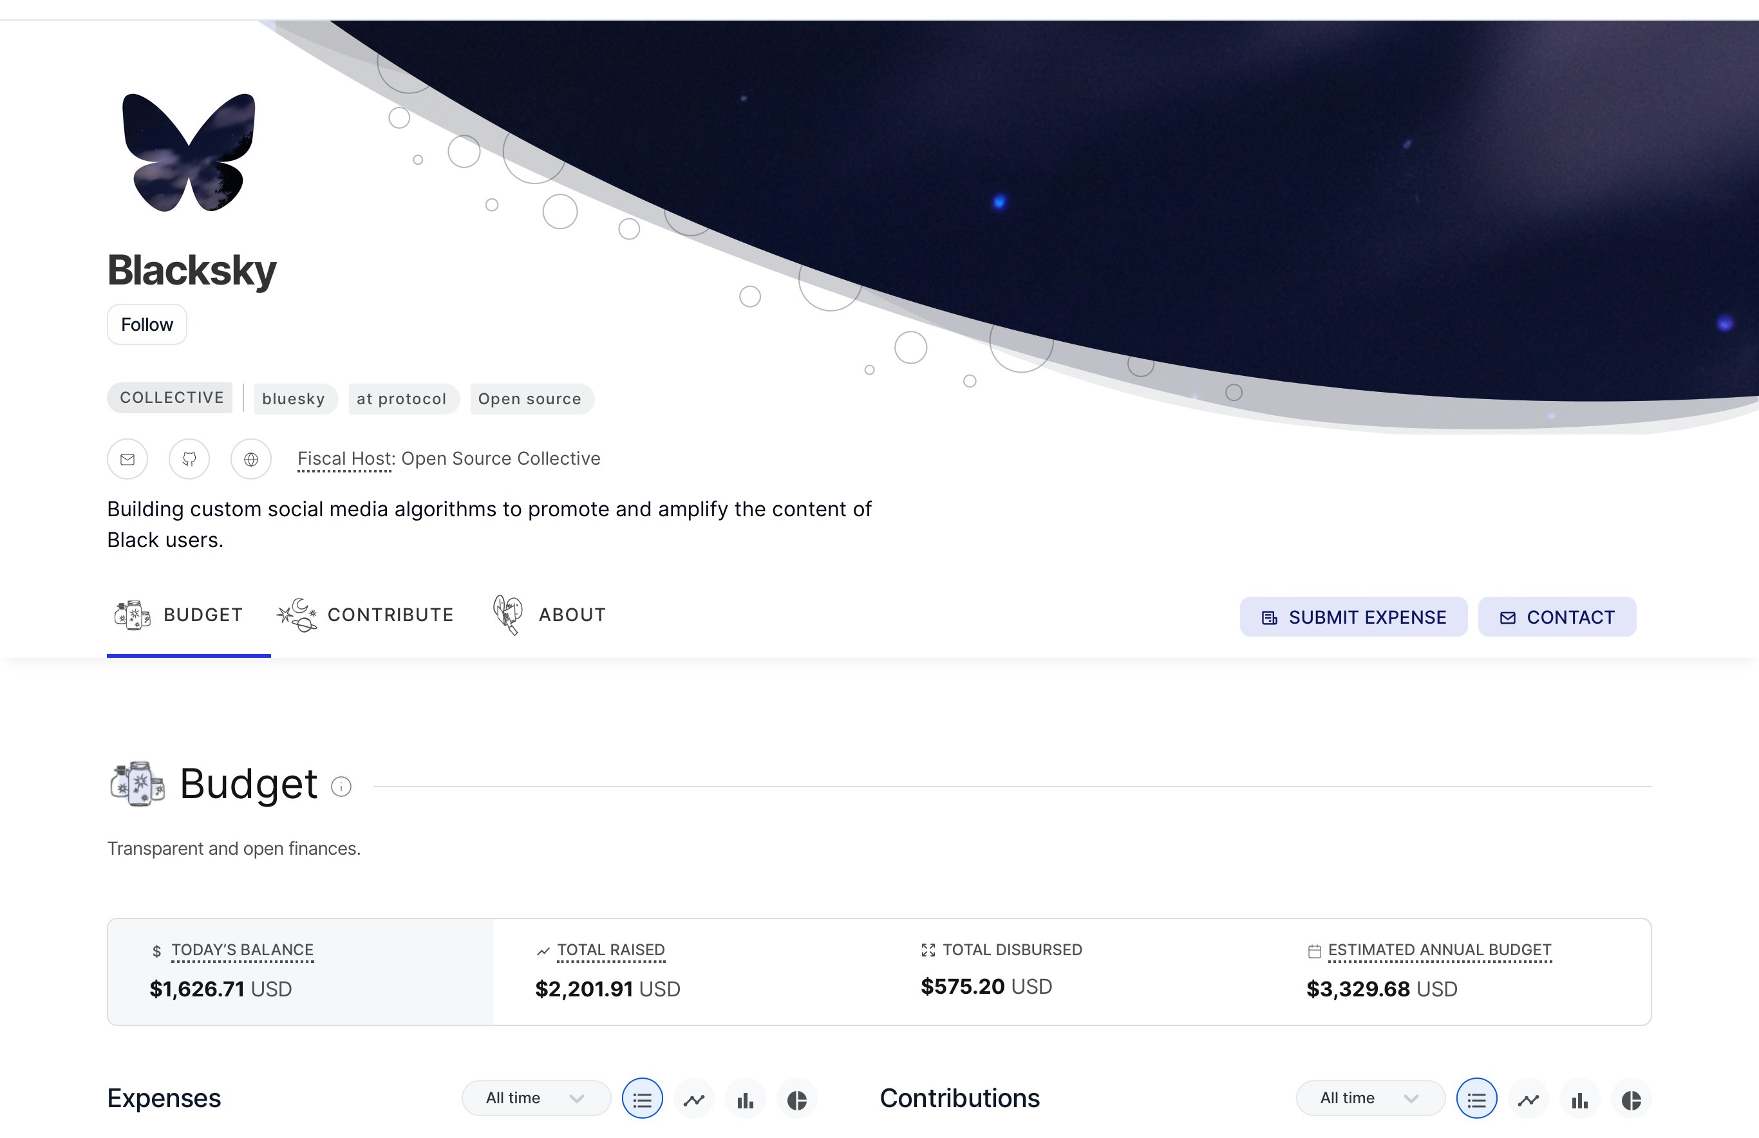
Task: Click the CONTACT button
Action: click(x=1557, y=617)
